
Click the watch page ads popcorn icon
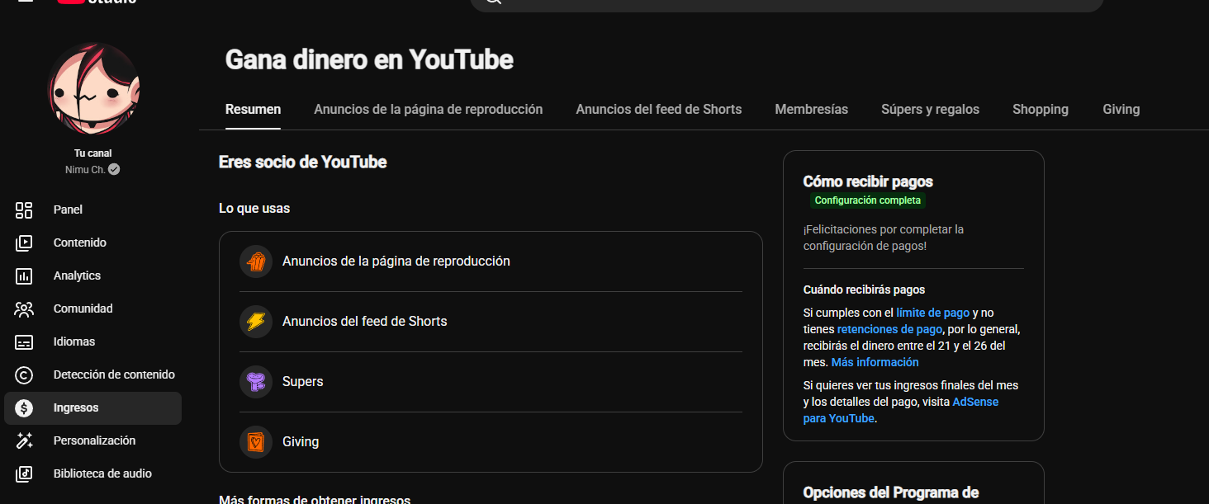256,261
